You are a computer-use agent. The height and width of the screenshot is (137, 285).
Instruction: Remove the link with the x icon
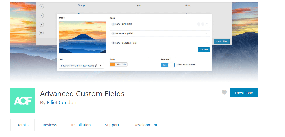point(101,66)
